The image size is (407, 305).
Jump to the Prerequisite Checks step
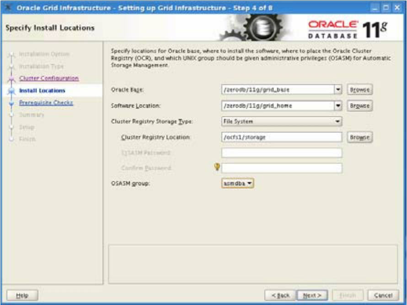pos(46,103)
